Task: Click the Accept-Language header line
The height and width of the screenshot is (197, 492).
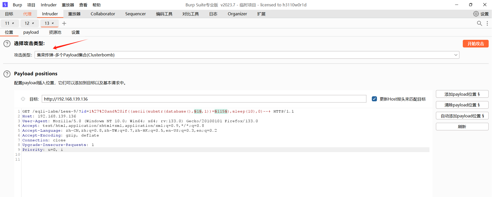Action: coord(120,130)
